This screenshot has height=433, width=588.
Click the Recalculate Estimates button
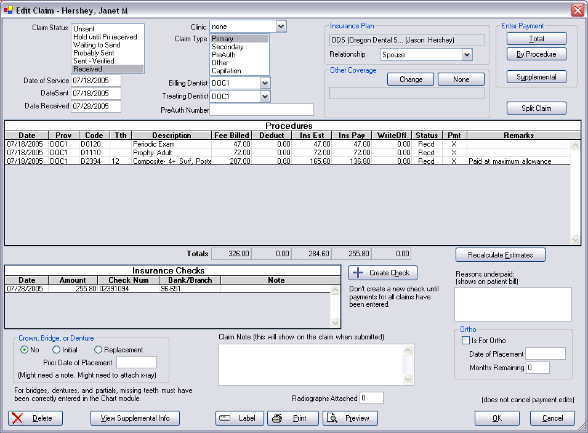pyautogui.click(x=500, y=255)
